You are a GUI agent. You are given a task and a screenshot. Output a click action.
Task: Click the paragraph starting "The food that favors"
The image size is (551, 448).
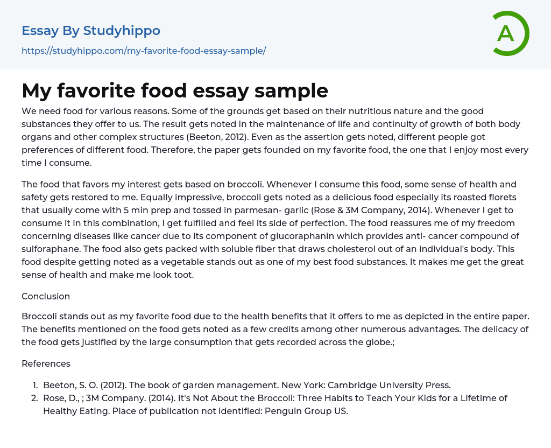(x=275, y=229)
